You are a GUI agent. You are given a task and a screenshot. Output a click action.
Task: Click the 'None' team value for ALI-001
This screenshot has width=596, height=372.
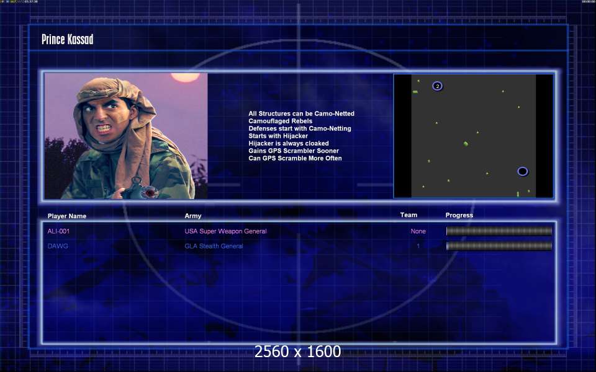(418, 231)
